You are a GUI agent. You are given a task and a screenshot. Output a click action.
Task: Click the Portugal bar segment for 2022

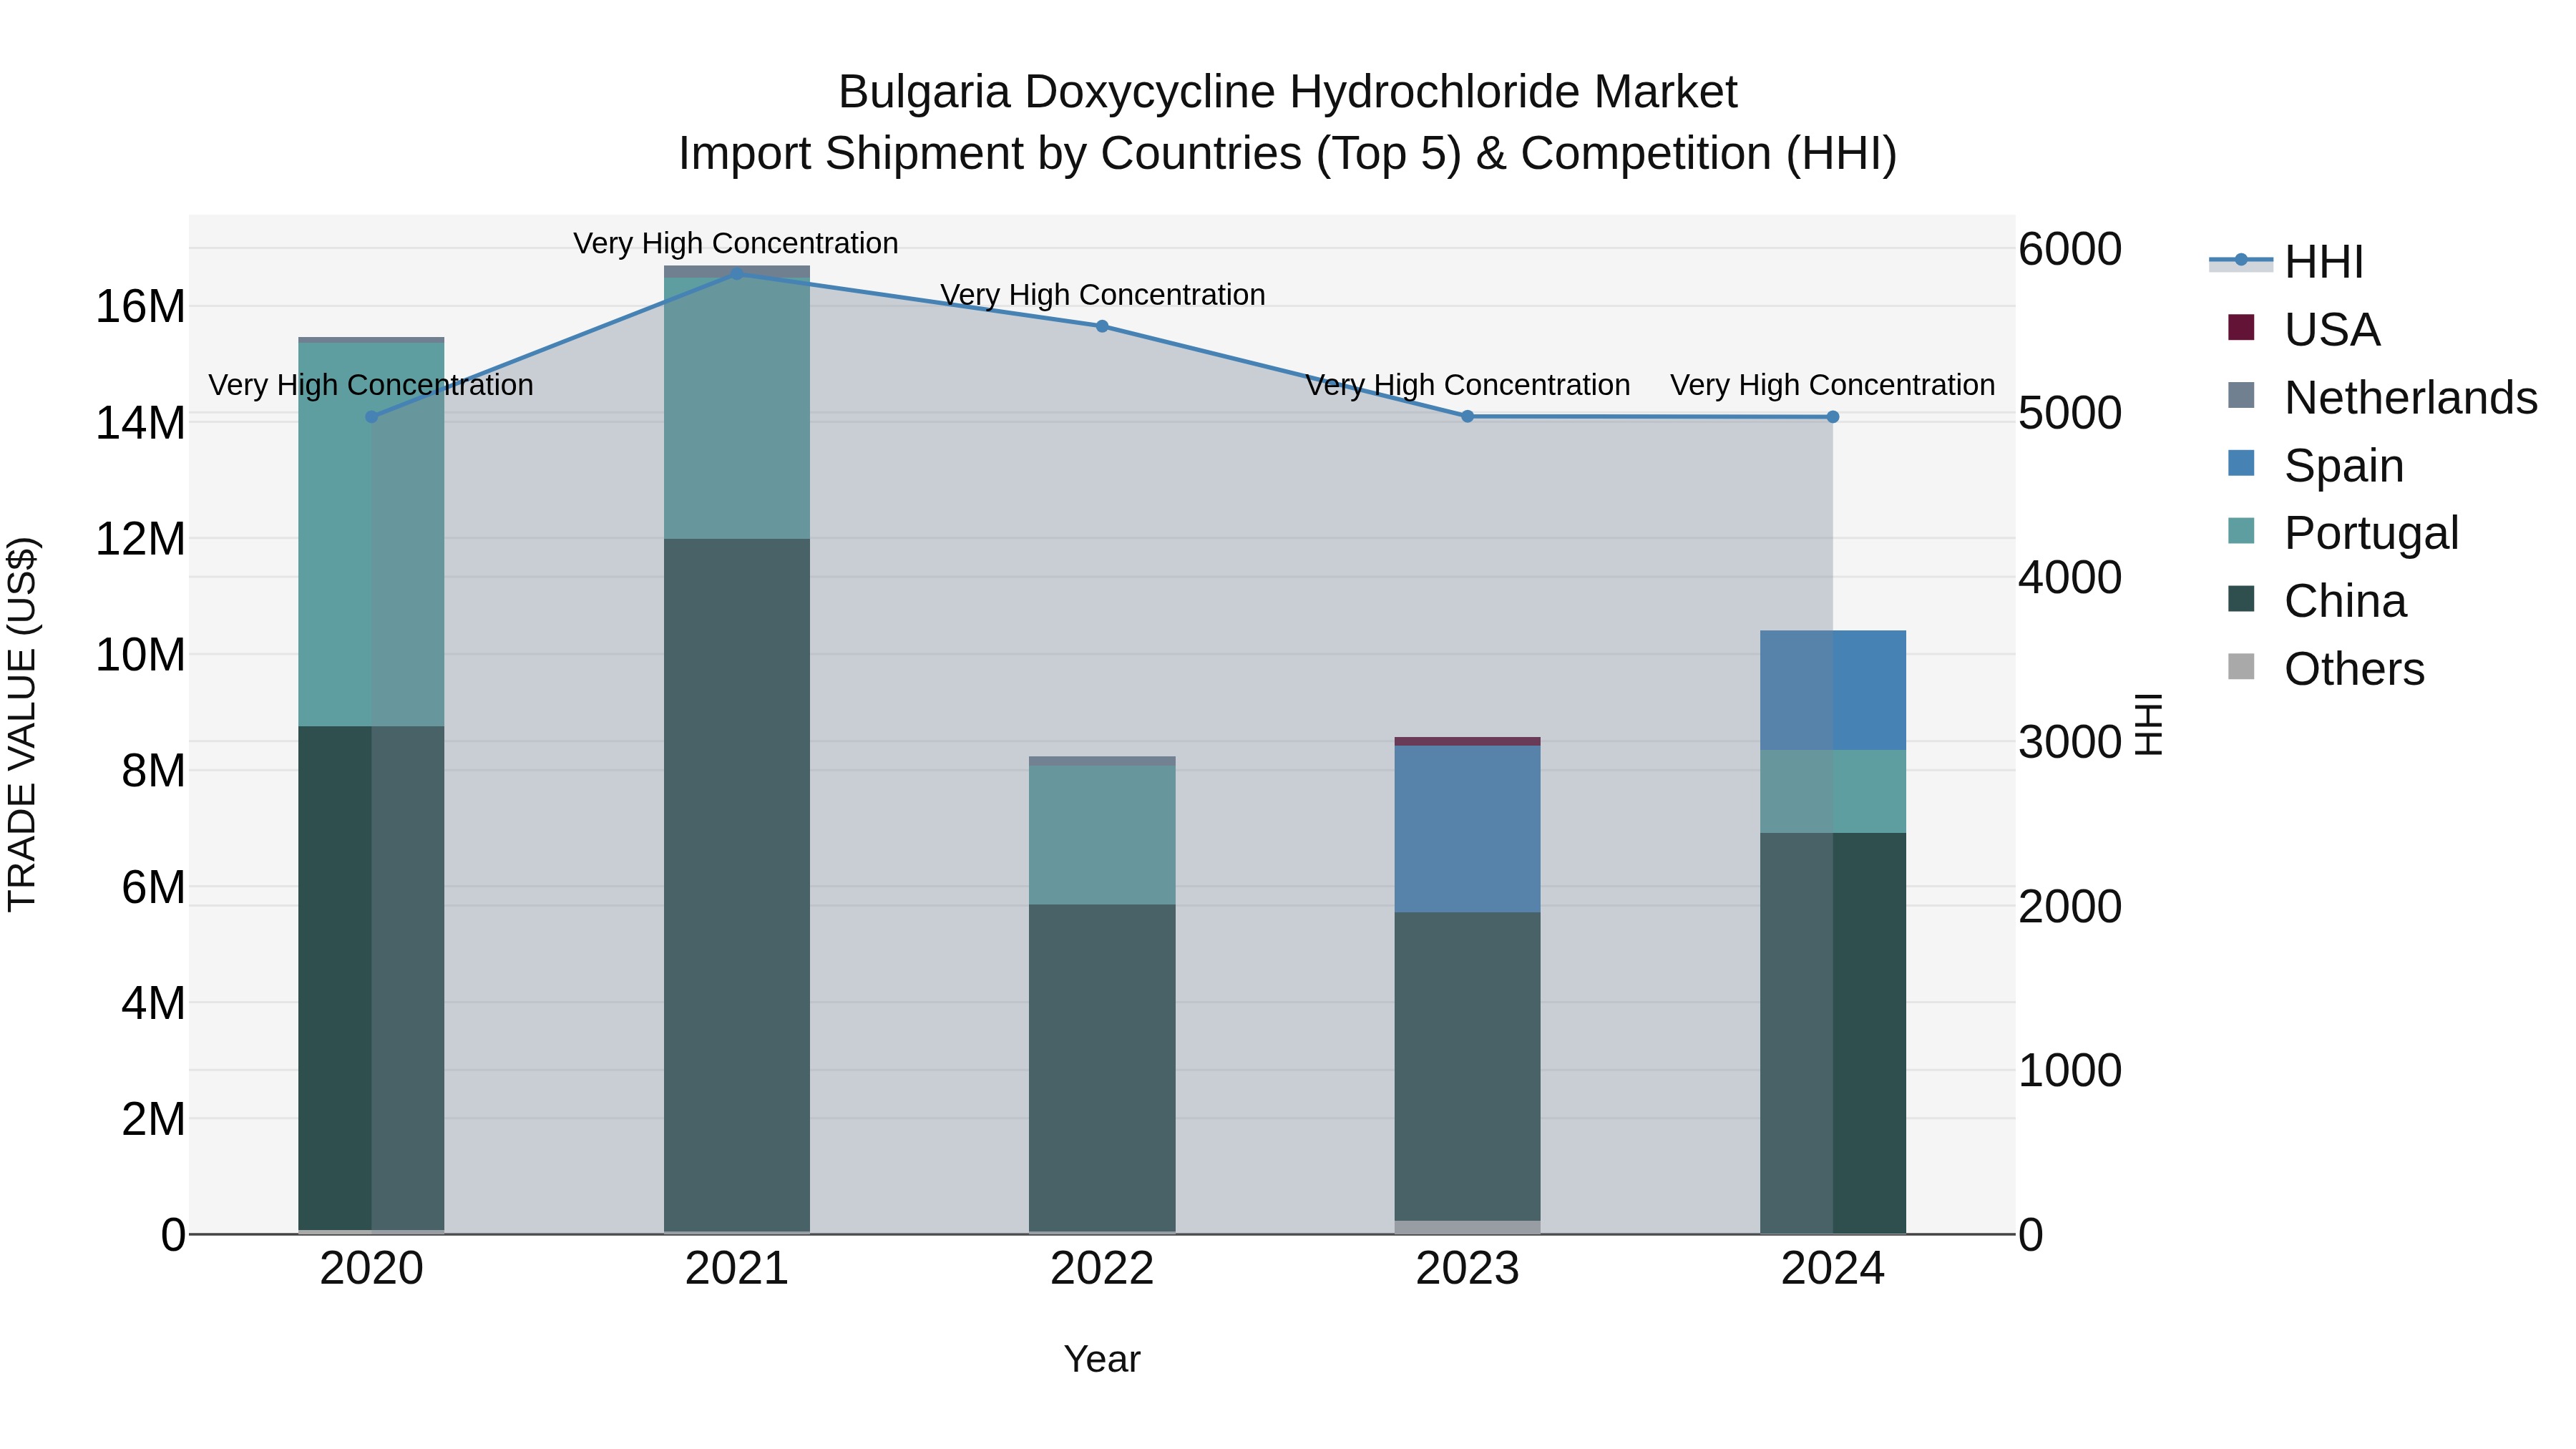tap(1102, 835)
